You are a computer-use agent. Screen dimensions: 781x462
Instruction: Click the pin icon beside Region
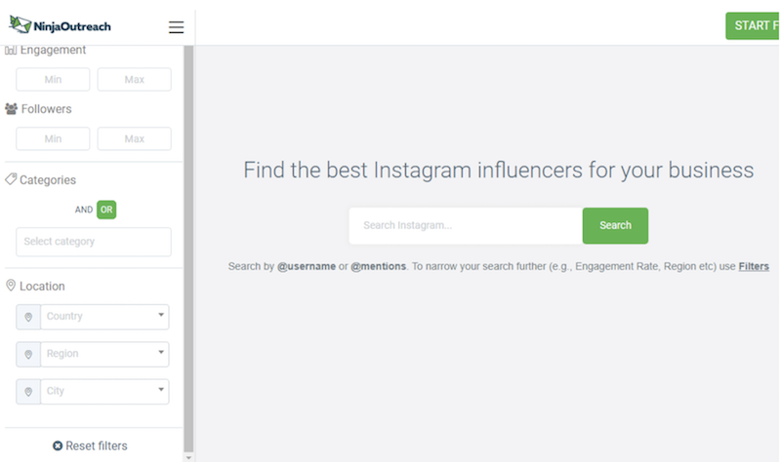(x=28, y=355)
